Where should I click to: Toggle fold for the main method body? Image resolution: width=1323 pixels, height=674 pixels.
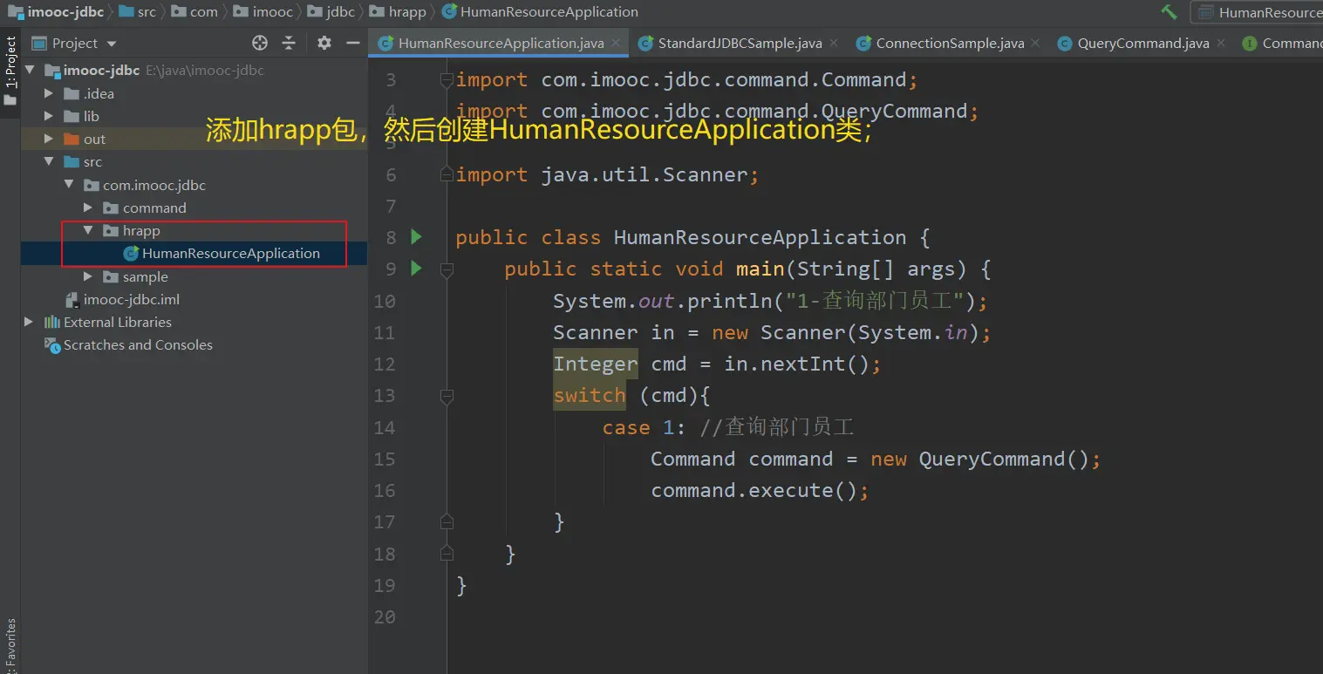(x=447, y=270)
